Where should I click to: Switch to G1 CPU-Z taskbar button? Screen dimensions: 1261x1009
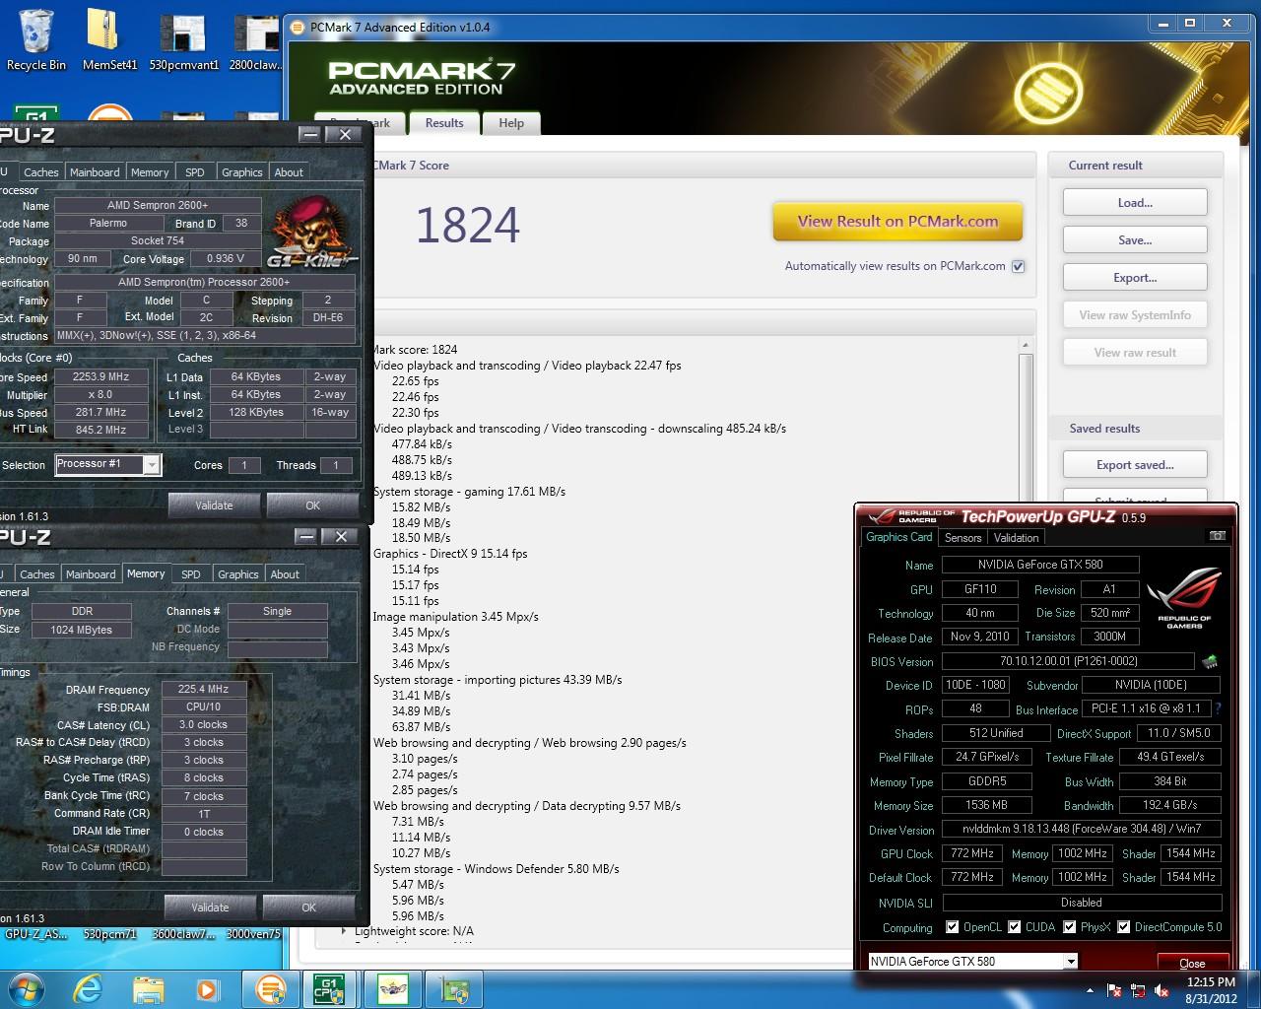[x=330, y=988]
